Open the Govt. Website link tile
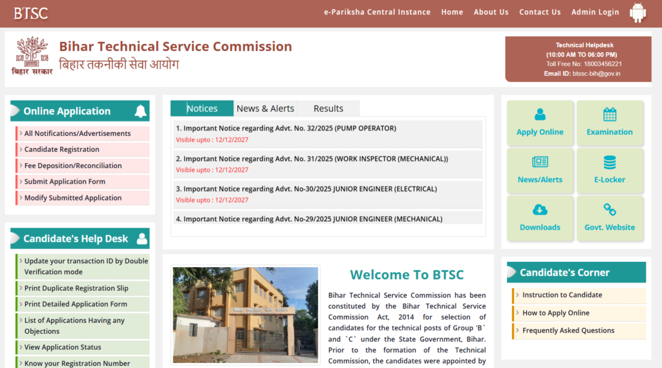This screenshot has width=662, height=368. click(x=610, y=219)
